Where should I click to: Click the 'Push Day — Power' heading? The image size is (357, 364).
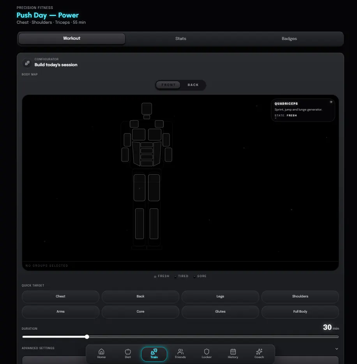(x=48, y=15)
